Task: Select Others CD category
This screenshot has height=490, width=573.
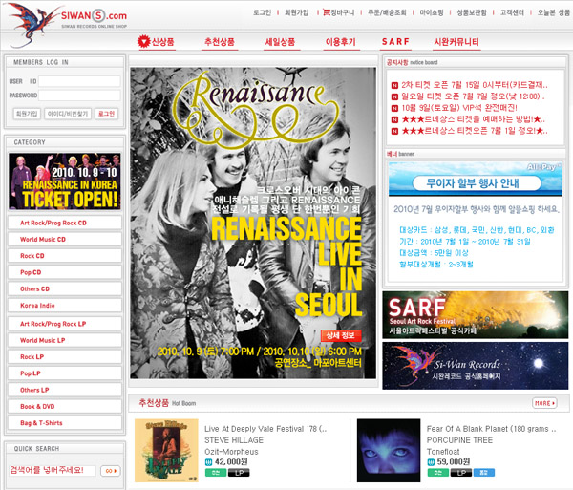Action: click(x=65, y=288)
